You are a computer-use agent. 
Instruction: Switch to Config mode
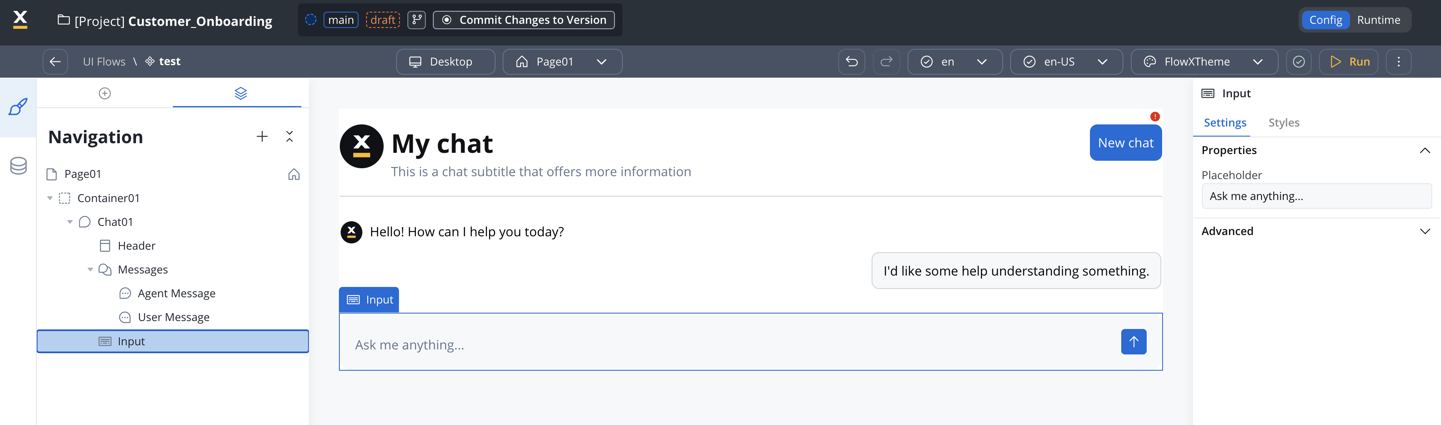tap(1325, 20)
